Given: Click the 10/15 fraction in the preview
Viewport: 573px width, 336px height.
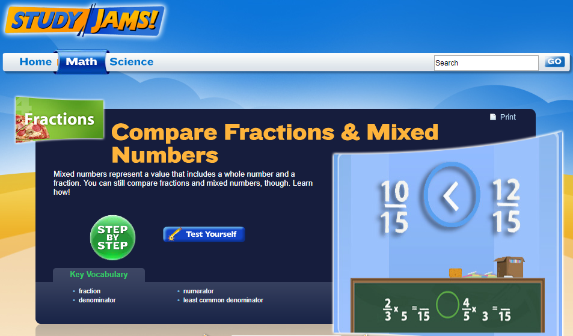Looking at the screenshot, I should tap(394, 207).
